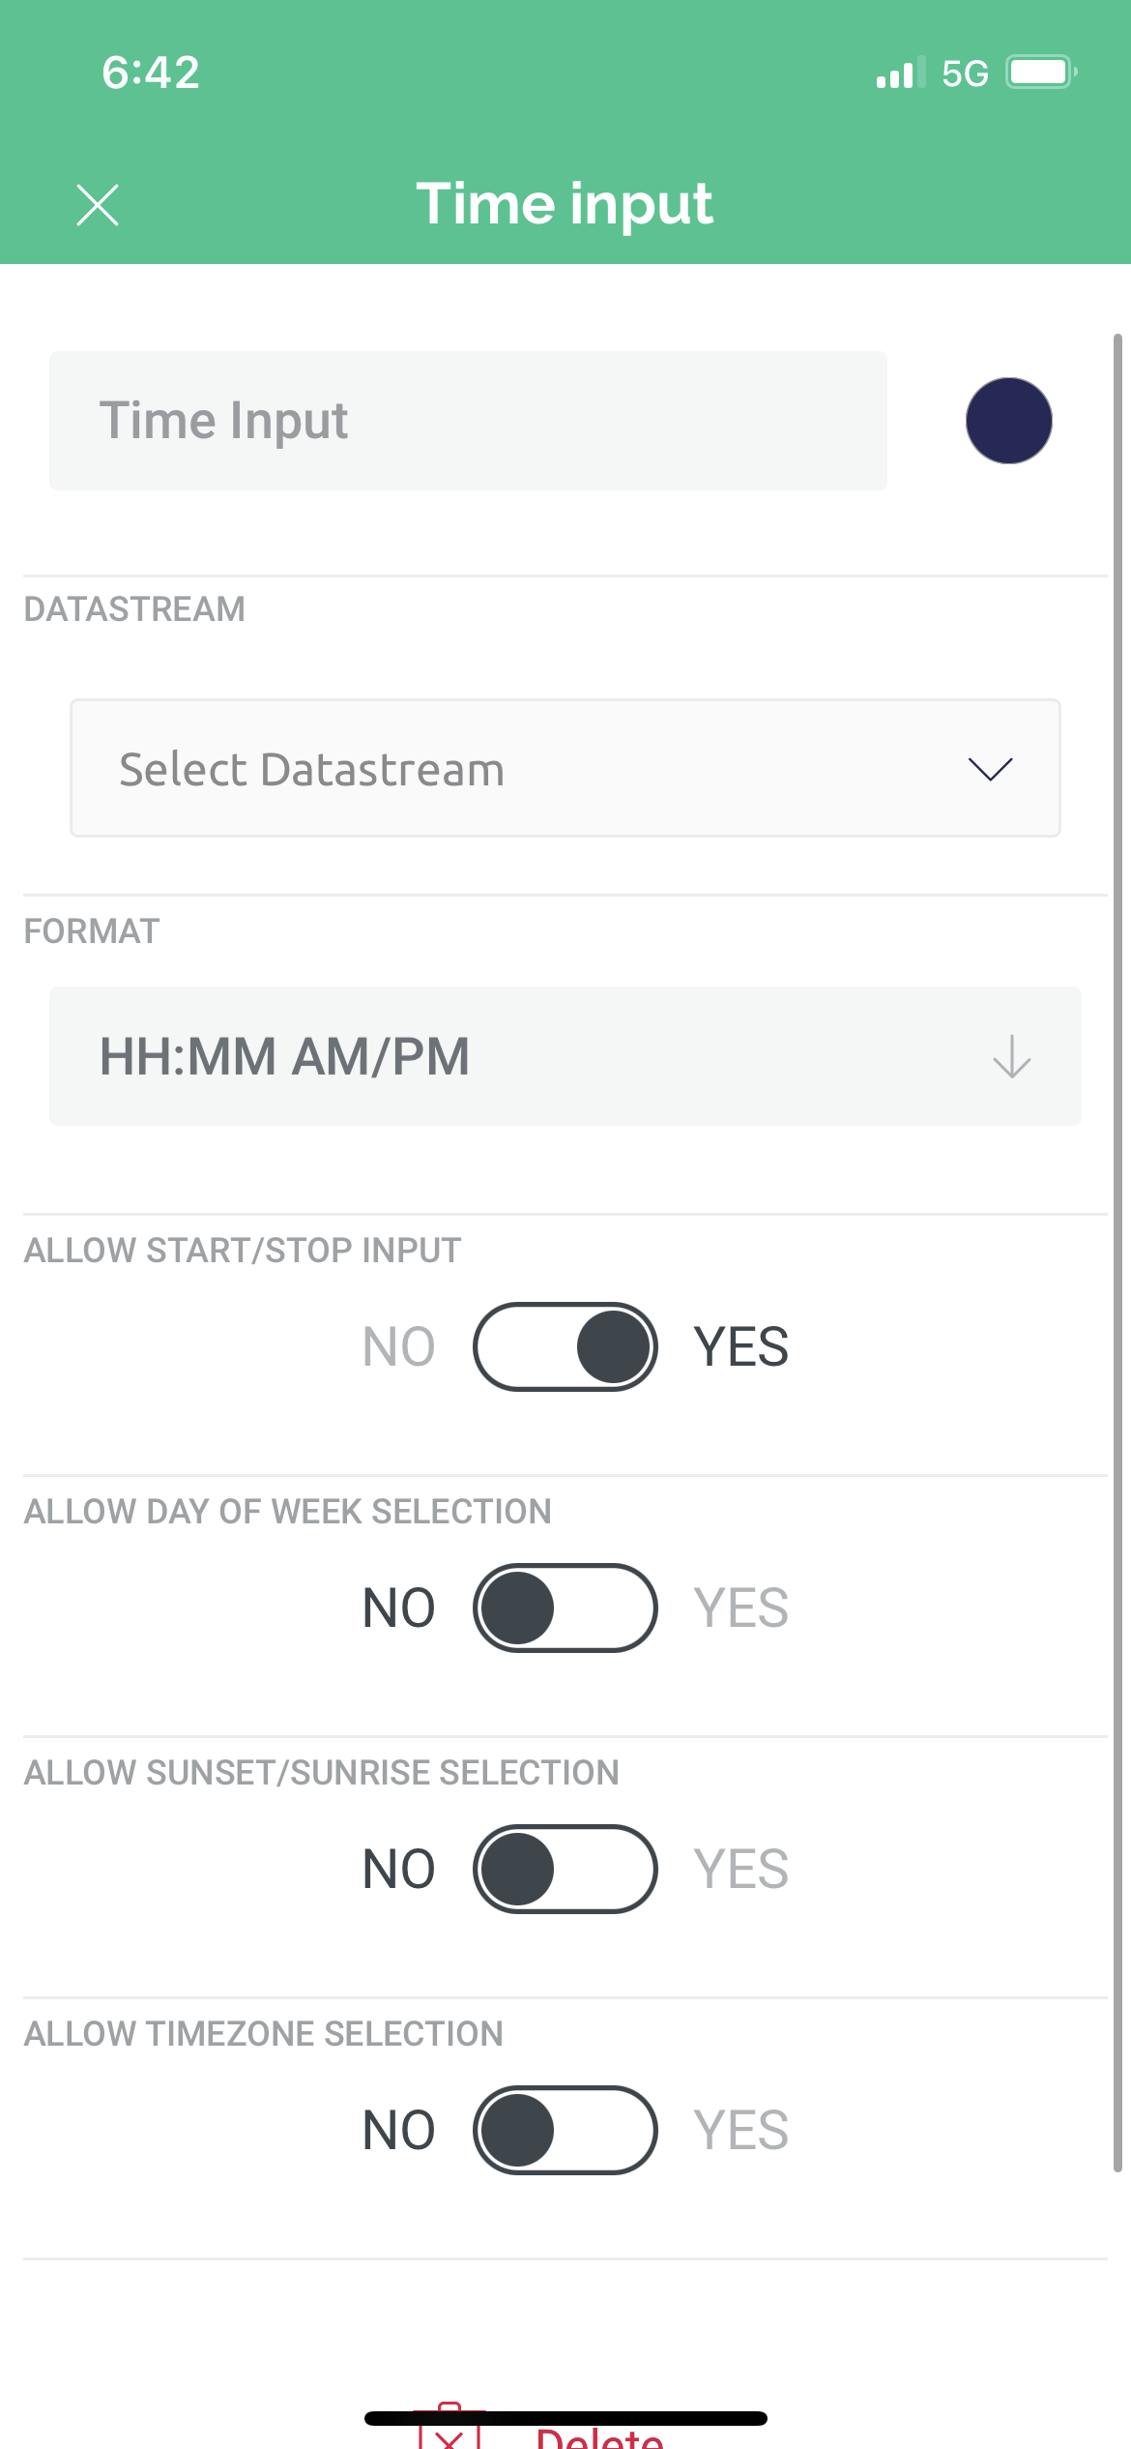1131x2449 pixels.
Task: Click the vertical scrollbar on right
Action: tap(1117, 1253)
